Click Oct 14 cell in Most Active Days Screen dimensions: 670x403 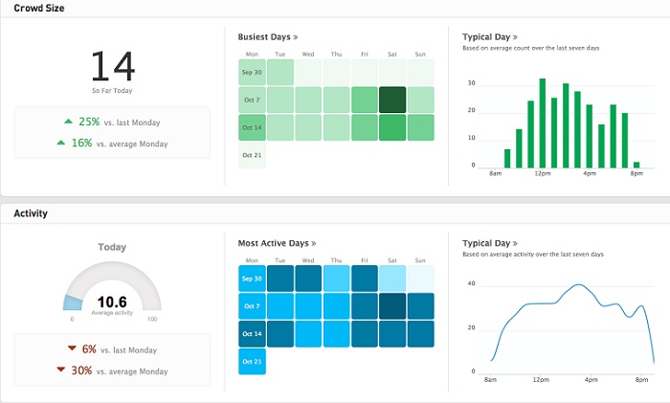point(252,334)
